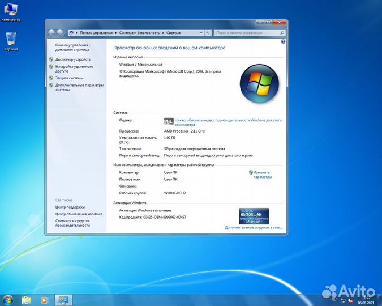
Task: Click Изменить параметры link
Action: click(x=263, y=175)
